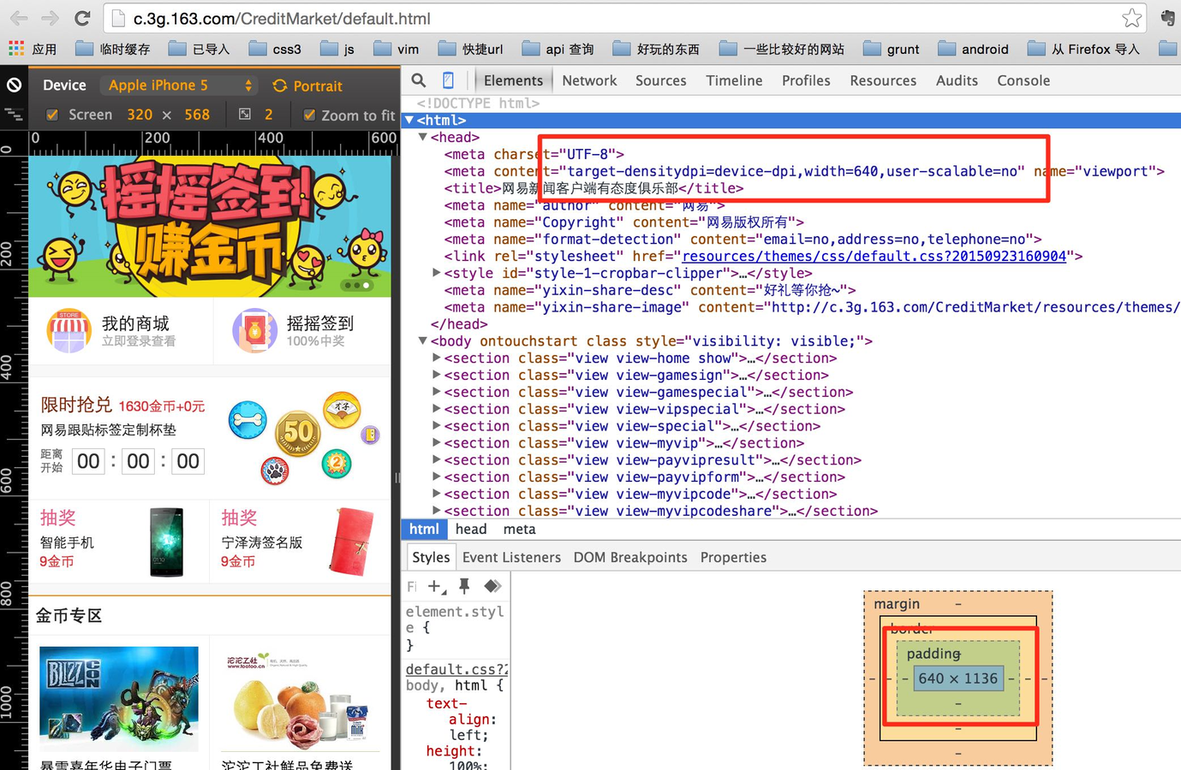This screenshot has height=770, width=1181.
Task: Expand the view-gamesign section node
Action: pos(437,375)
